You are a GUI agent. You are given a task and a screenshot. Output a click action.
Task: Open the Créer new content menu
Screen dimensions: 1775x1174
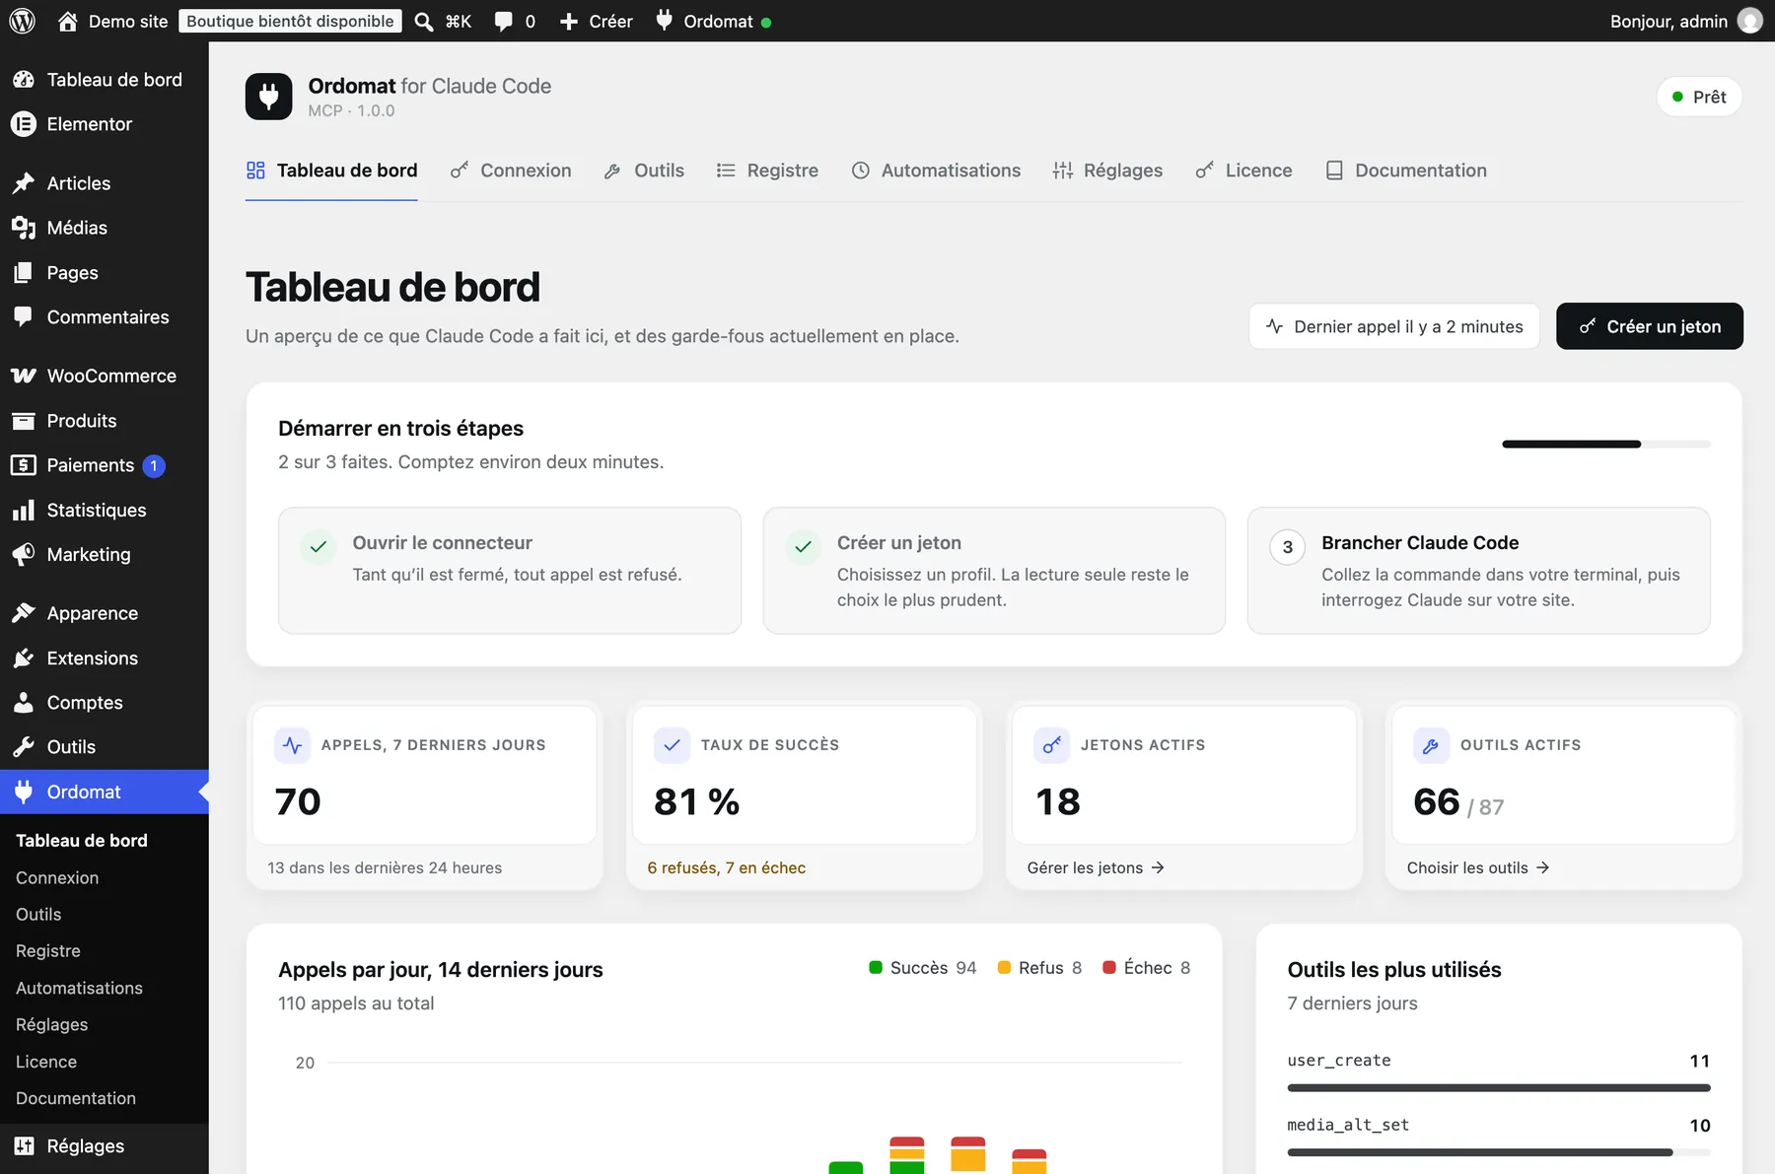coord(596,21)
